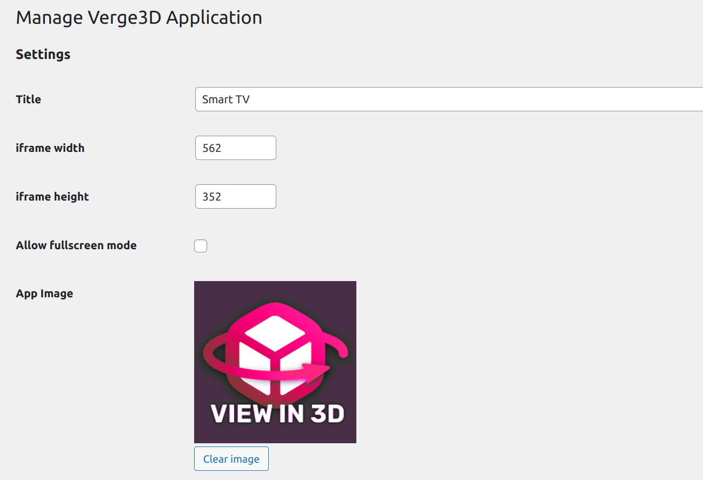Click the App Image label

44,294
